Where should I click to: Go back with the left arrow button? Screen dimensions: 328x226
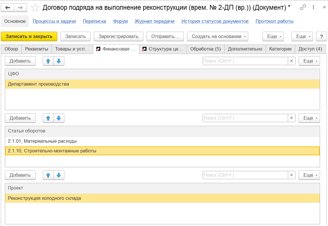tap(8, 7)
